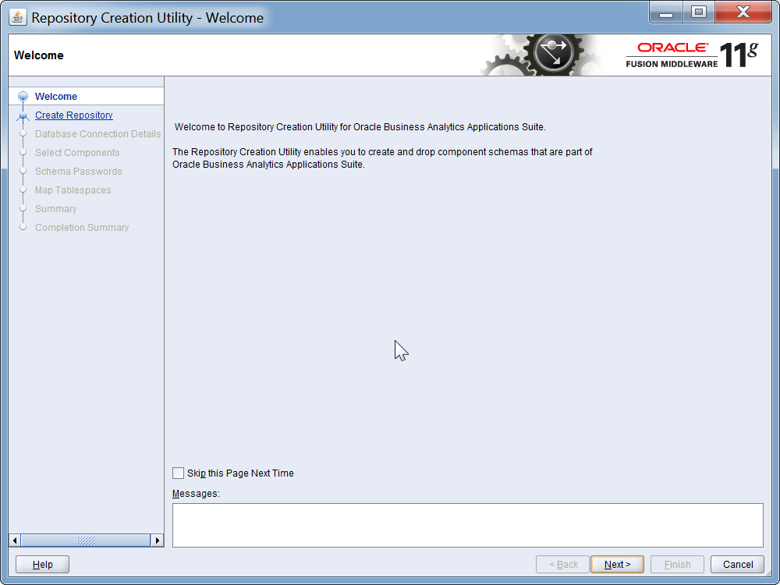Proceed with the Next button
780x585 pixels.
tap(617, 565)
